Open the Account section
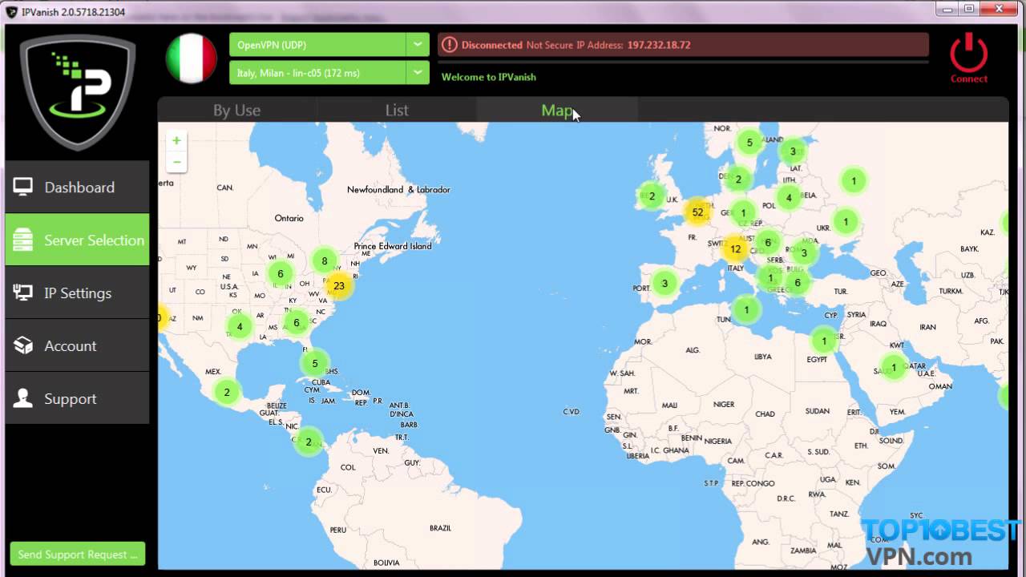 pyautogui.click(x=77, y=345)
